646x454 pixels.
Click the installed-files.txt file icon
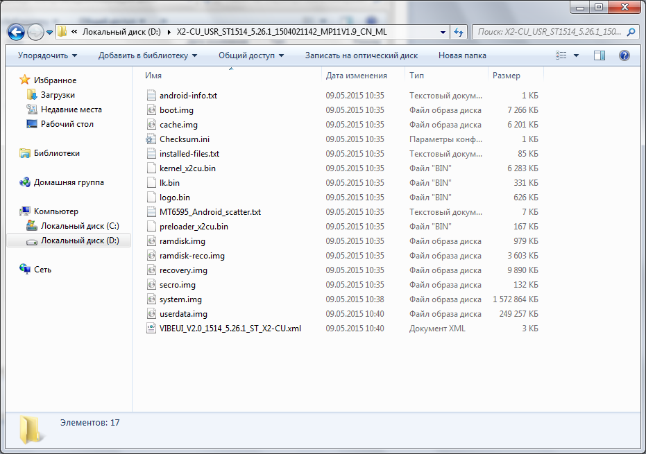[x=151, y=154]
